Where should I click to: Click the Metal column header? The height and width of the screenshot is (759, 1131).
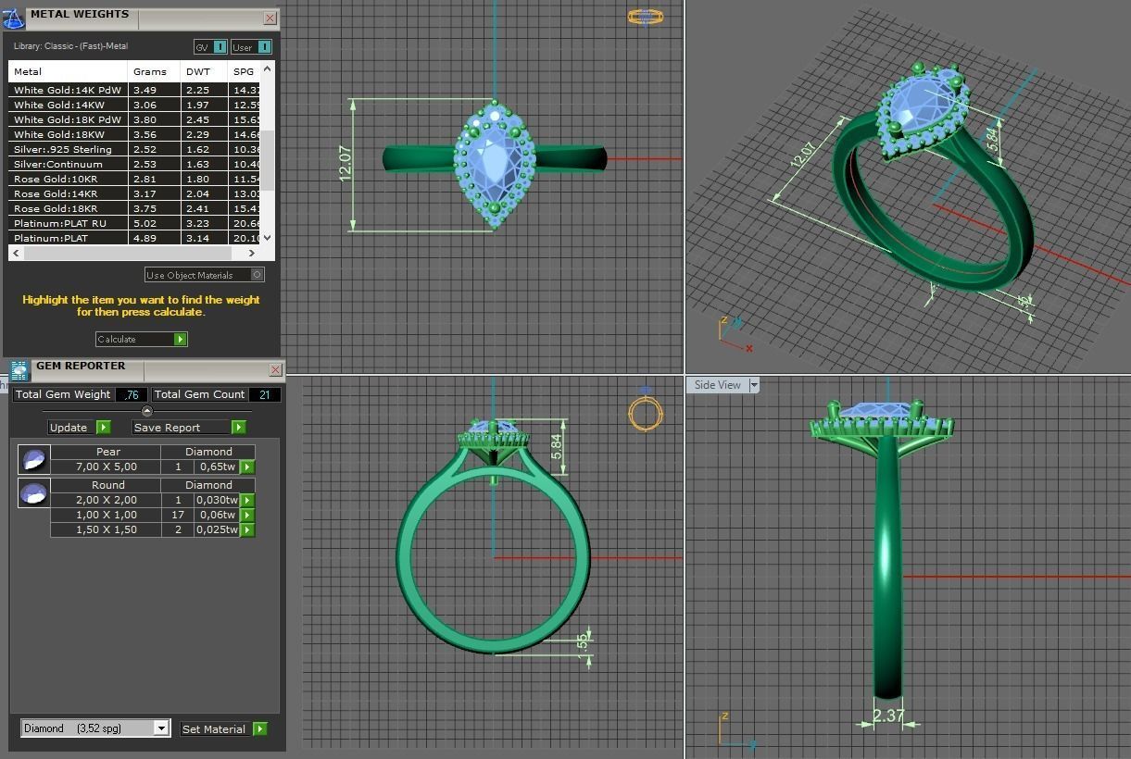[x=68, y=71]
